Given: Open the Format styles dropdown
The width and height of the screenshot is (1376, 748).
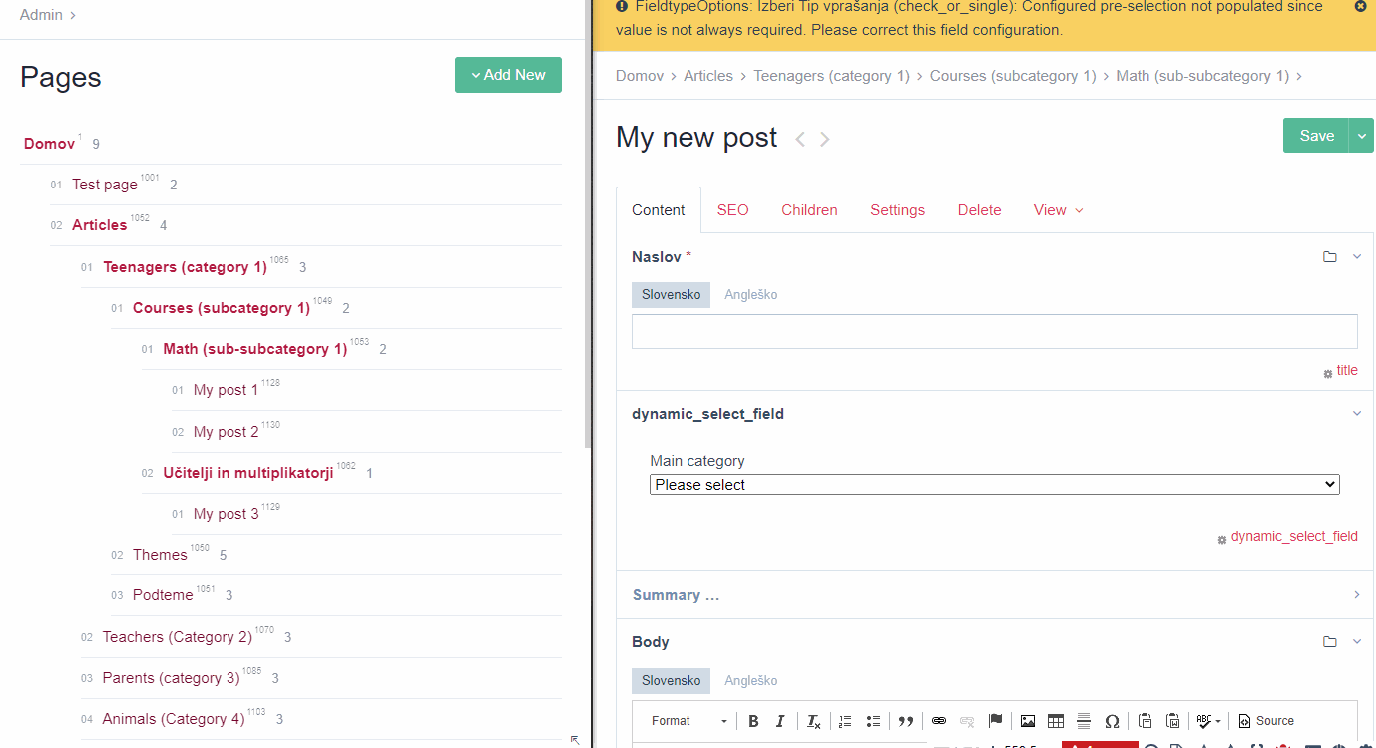Looking at the screenshot, I should point(688,721).
